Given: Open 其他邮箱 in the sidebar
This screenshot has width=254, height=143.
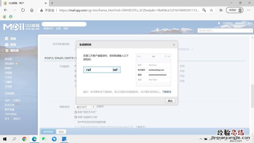Looking at the screenshot, I should pyautogui.click(x=9, y=94).
